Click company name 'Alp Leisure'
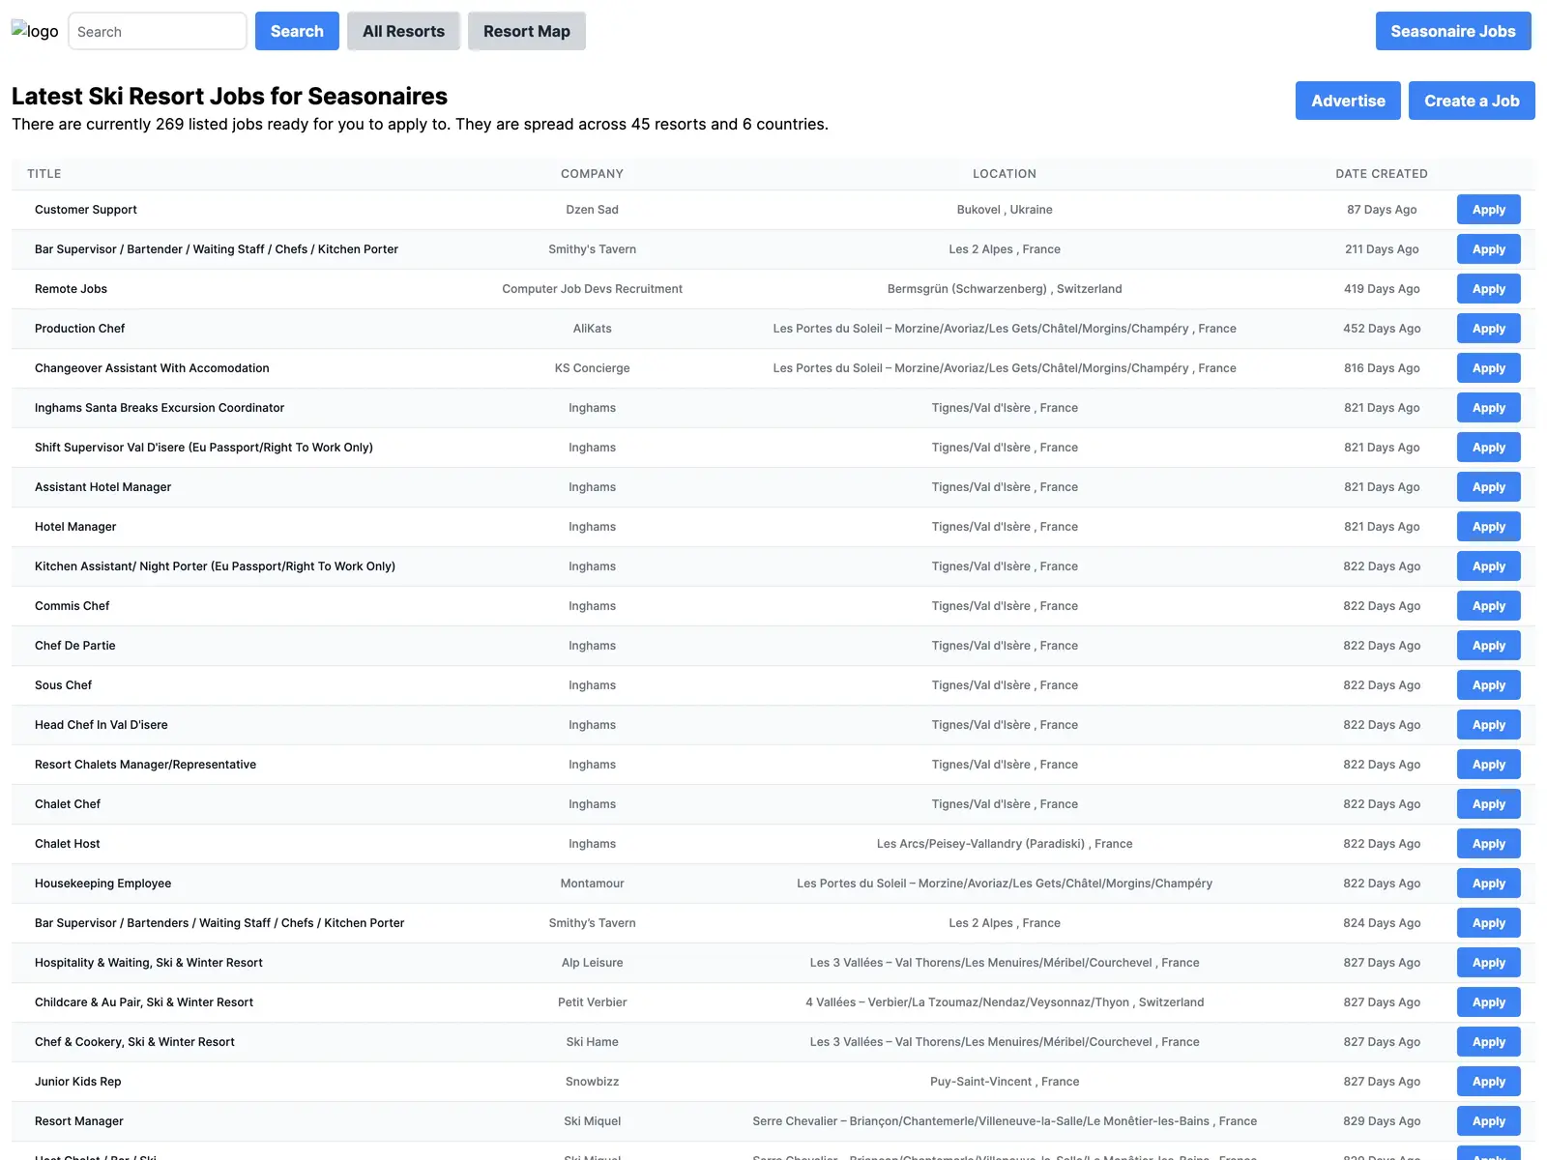The image size is (1547, 1160). 592,963
